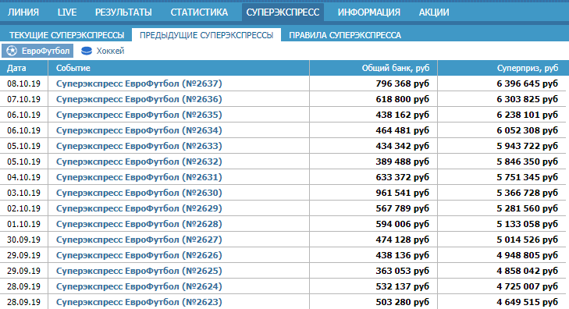Switch to ТЕКУЩИЕ СУПЕРЭКСПРЕССЫ tab
This screenshot has width=569, height=309.
click(x=67, y=35)
